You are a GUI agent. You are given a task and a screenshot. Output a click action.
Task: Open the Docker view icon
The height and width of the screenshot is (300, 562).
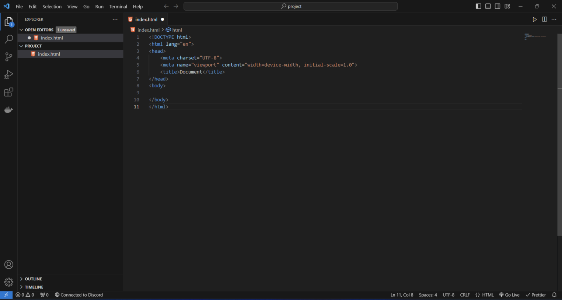(x=8, y=110)
